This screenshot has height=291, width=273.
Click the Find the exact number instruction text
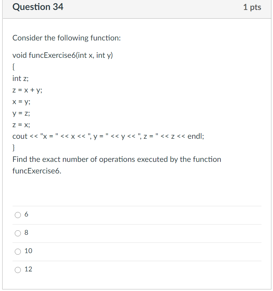pos(116,159)
